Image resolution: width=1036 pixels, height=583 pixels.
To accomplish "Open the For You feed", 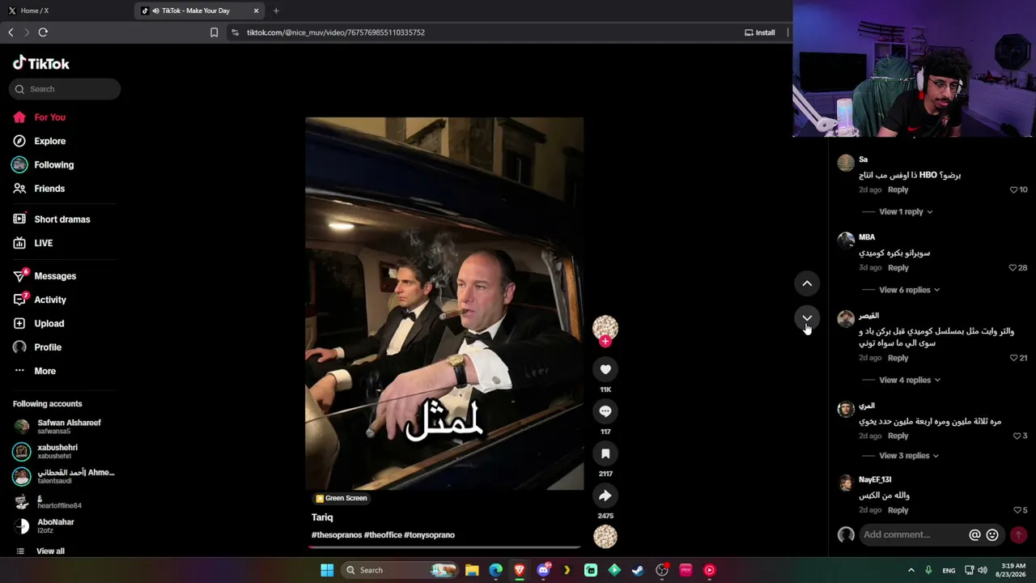I will [x=49, y=117].
